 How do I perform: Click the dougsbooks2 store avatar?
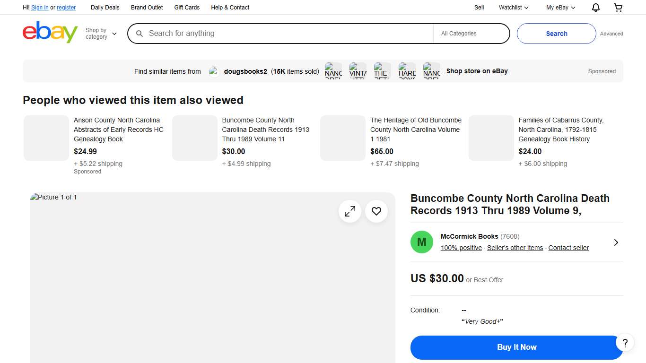[x=214, y=71]
